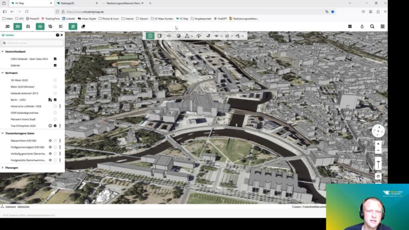Switch to oblique imagery view
This screenshot has width=409, height=230.
click(28, 27)
